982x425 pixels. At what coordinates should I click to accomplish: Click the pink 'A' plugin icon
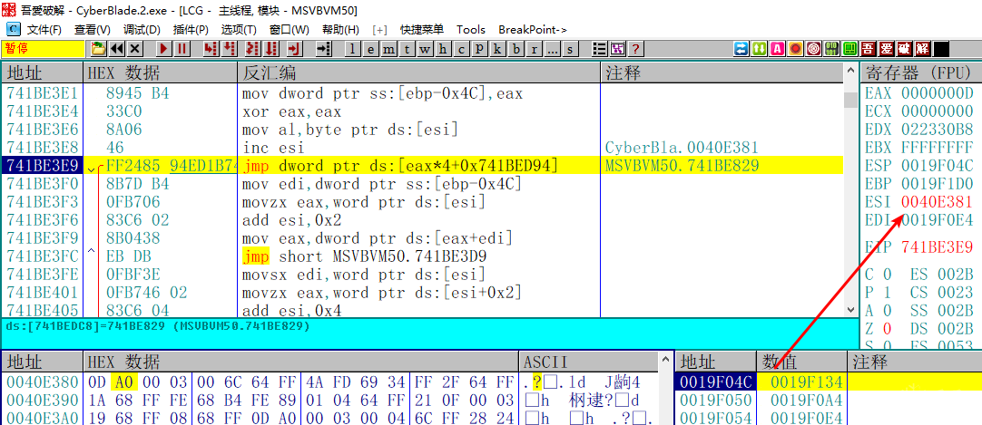click(778, 49)
